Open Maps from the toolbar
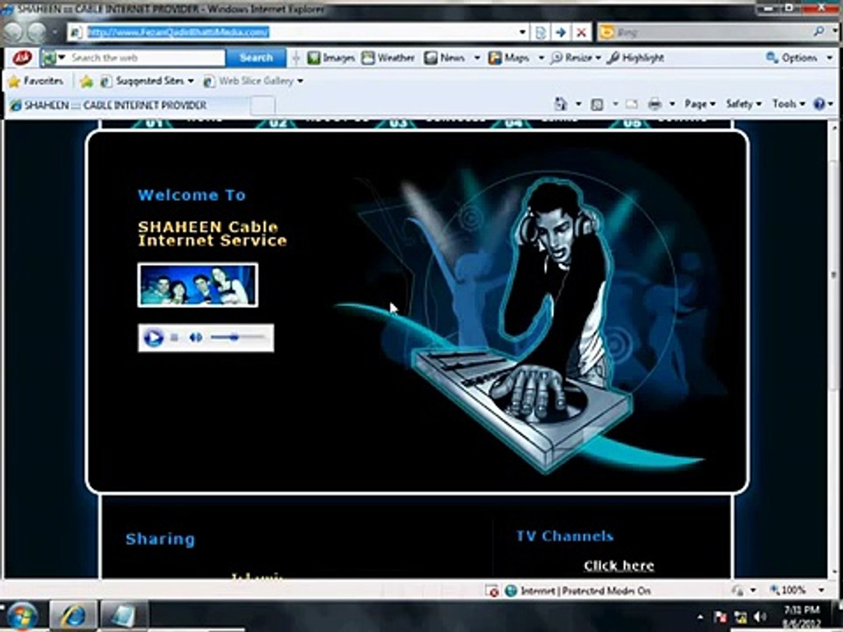Viewport: 843px width, 632px height. pyautogui.click(x=509, y=57)
